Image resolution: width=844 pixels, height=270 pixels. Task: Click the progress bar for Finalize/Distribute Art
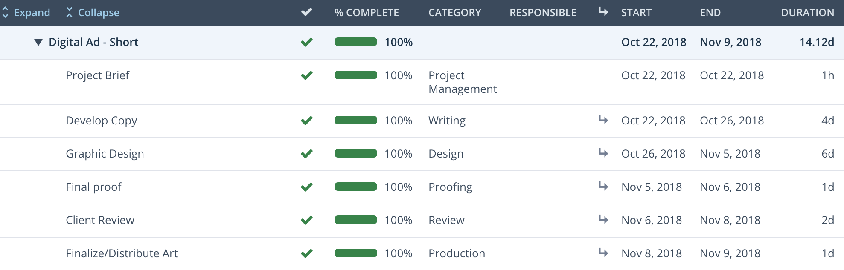click(x=356, y=253)
